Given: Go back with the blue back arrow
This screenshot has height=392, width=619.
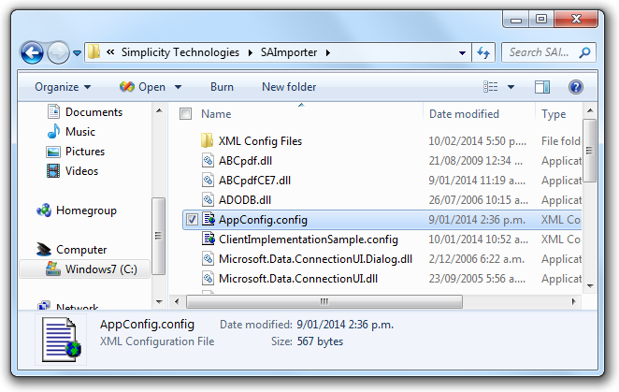Looking at the screenshot, I should click(32, 52).
